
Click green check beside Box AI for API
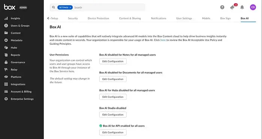click(x=101, y=126)
